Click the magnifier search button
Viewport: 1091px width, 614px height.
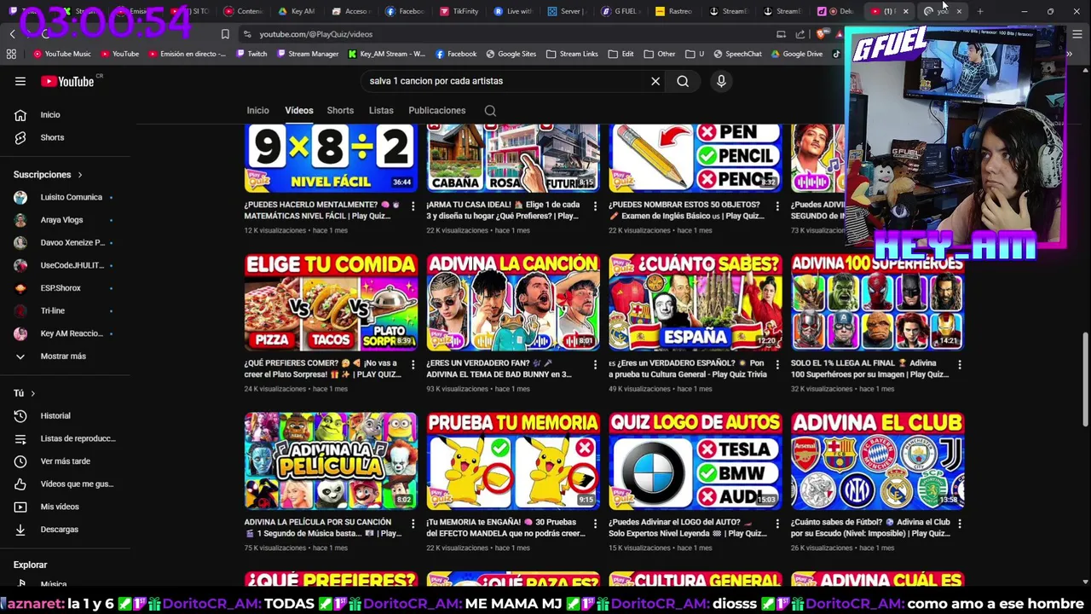coord(683,81)
